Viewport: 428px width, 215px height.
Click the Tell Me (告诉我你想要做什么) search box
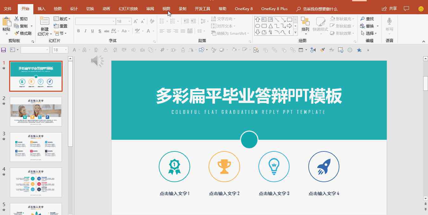[317, 9]
